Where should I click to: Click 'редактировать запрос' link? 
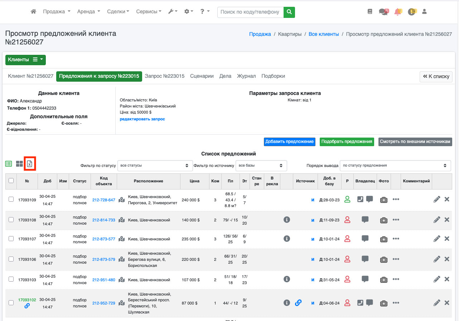[x=142, y=119]
